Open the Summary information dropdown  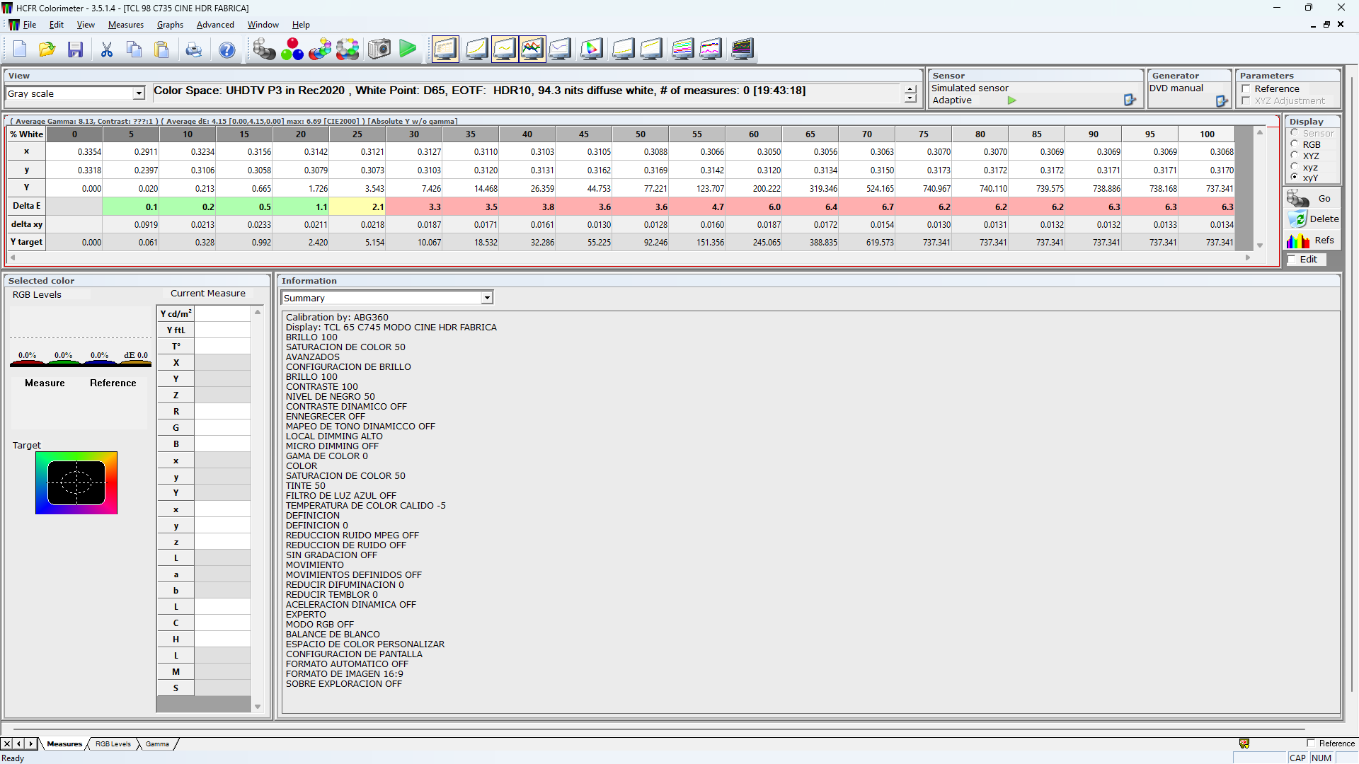pos(487,298)
